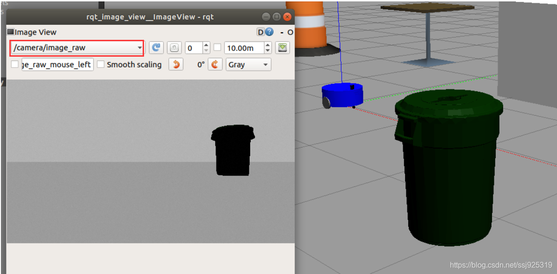This screenshot has height=274, width=557.
Task: Open the /camera/image_raw topic dropdown
Action: (x=78, y=48)
